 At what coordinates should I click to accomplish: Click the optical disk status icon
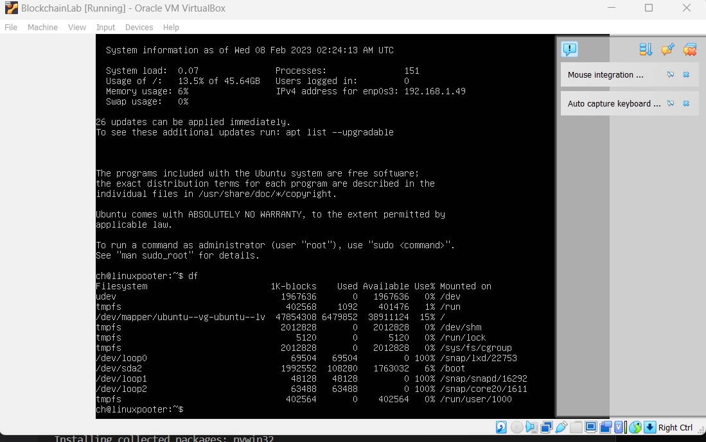[517, 427]
